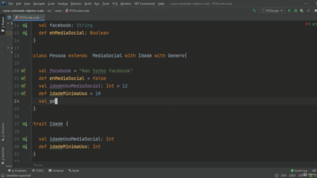317x178 pixels.
Task: Click the Pessoa breadcrumb below editor
Action: point(38,165)
